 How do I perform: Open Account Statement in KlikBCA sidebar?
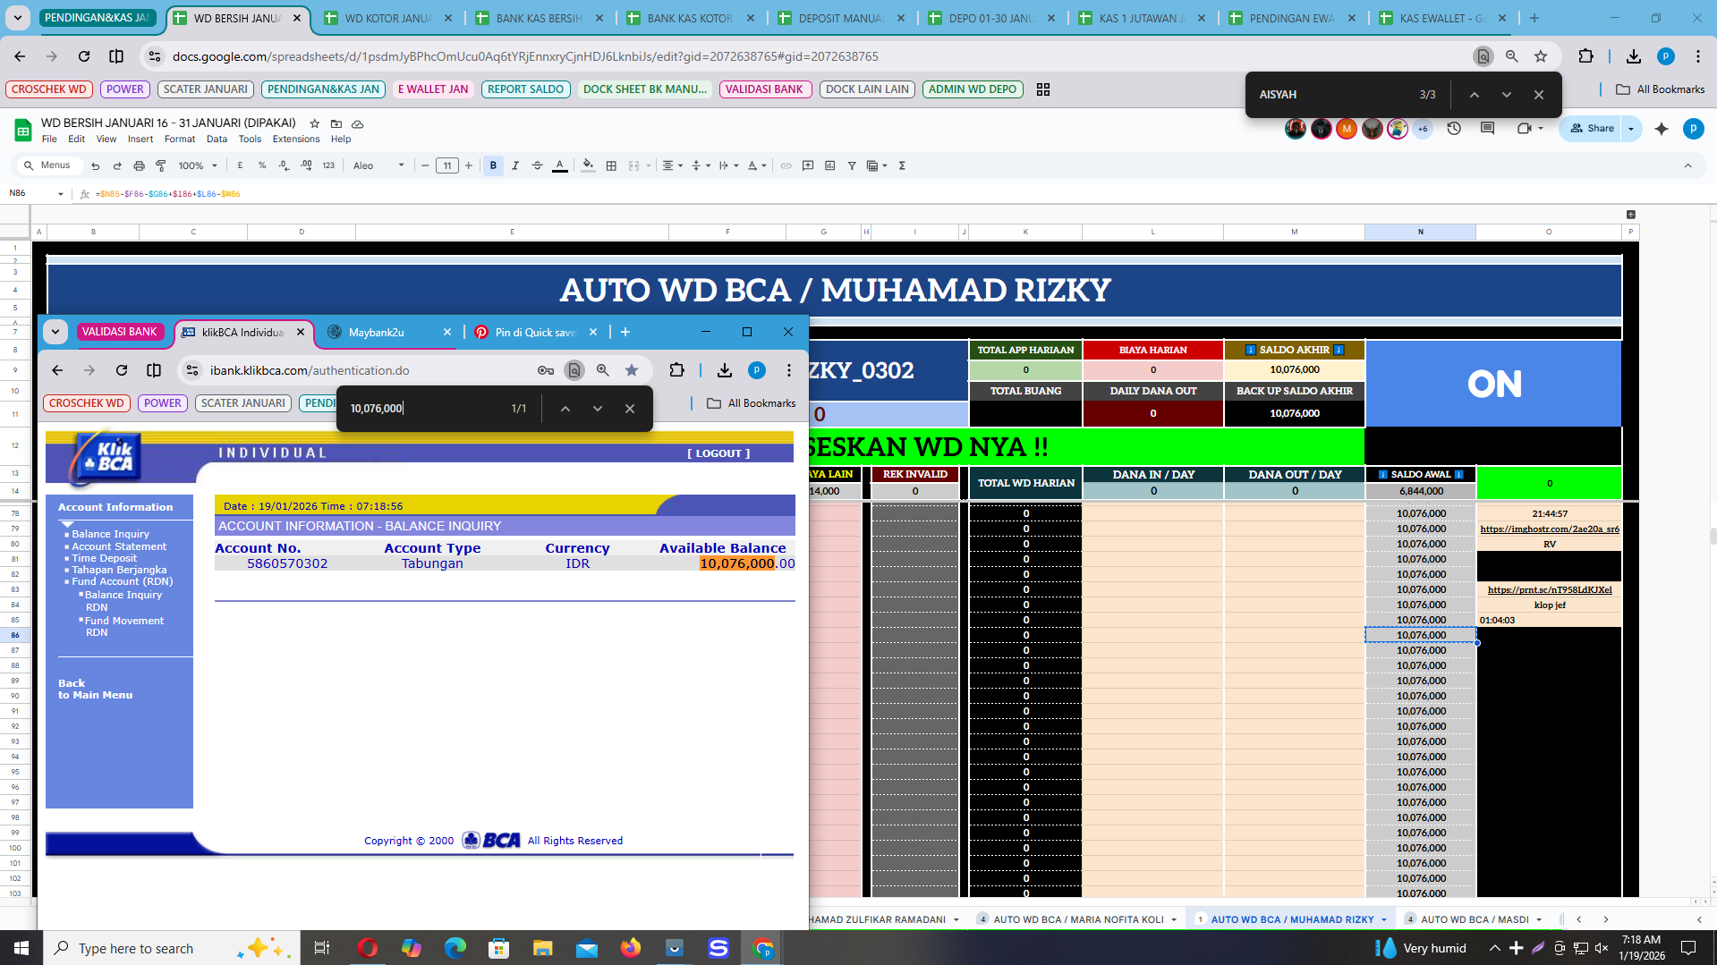(x=119, y=546)
